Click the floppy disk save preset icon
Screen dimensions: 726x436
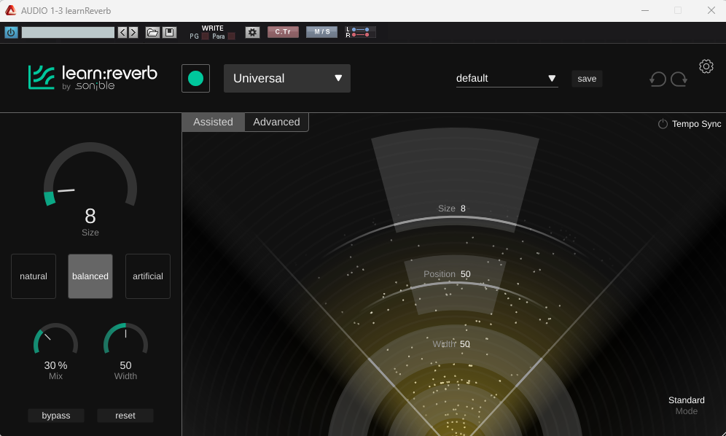point(169,32)
